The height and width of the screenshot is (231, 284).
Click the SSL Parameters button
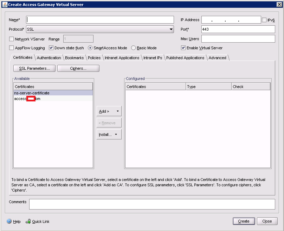coord(34,68)
